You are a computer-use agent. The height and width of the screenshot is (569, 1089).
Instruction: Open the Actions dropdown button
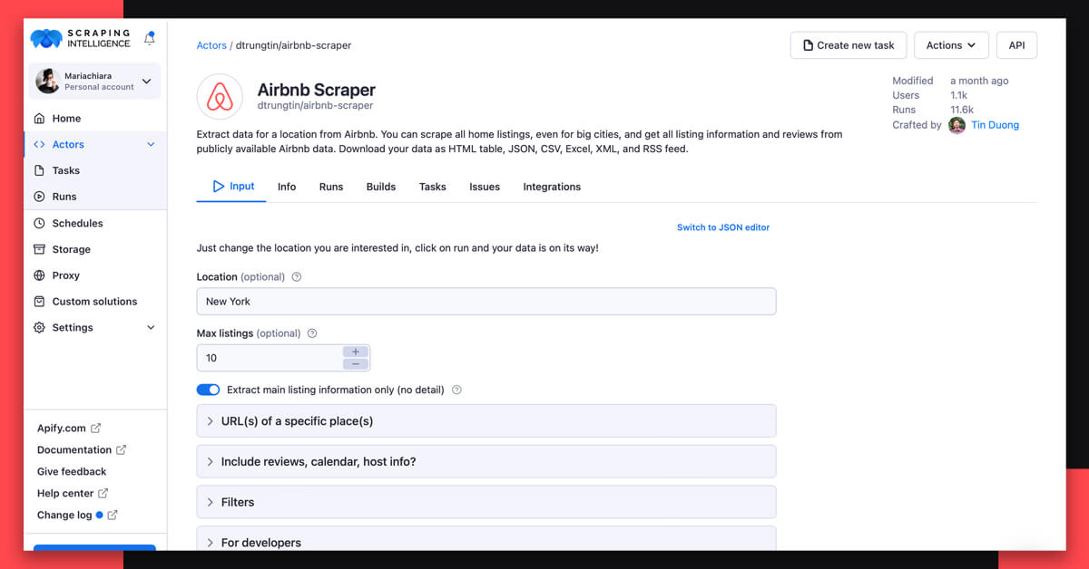[x=951, y=45]
